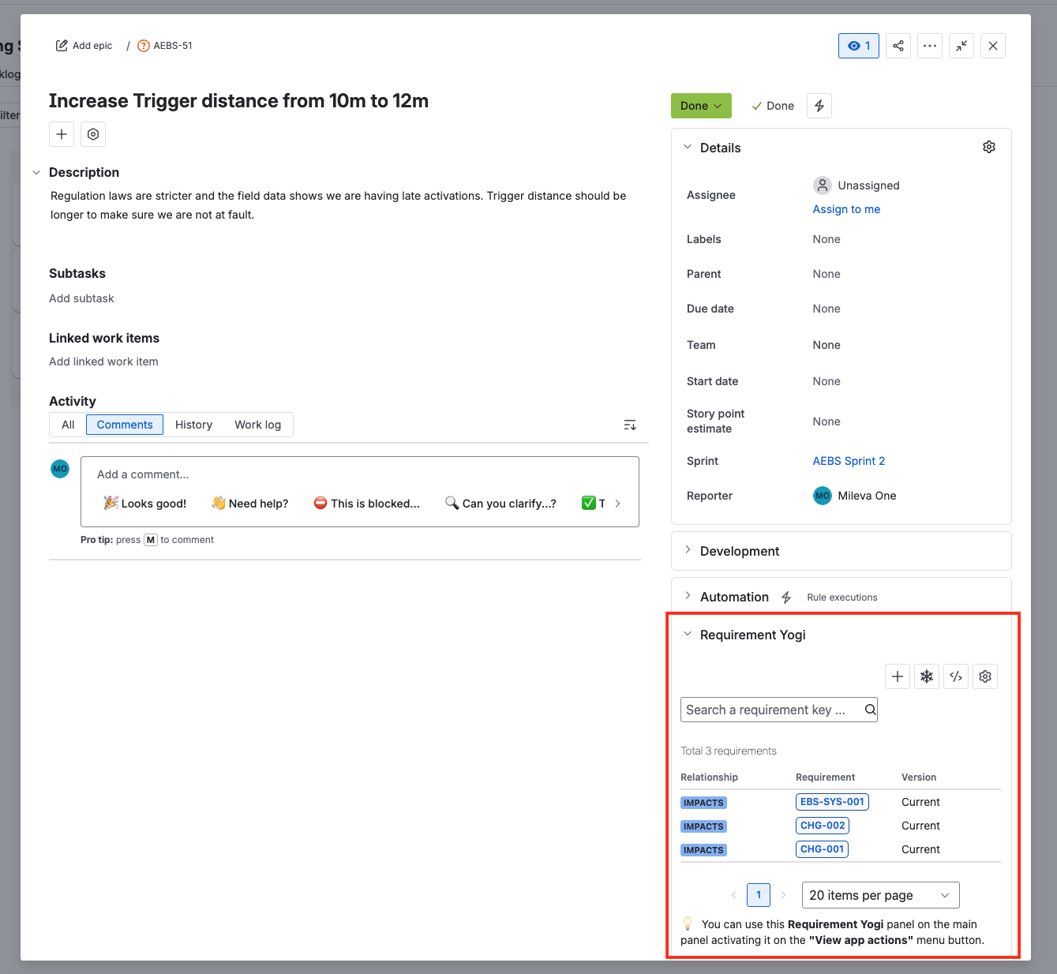Viewport: 1057px width, 974px height.
Task: Click the exit full view shrink icon
Action: (x=961, y=46)
